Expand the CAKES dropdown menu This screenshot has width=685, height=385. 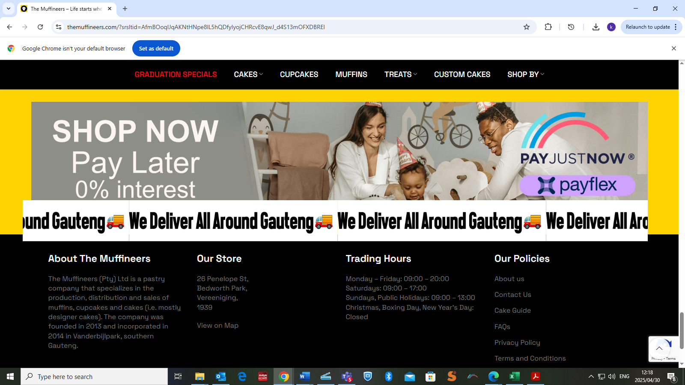248,74
